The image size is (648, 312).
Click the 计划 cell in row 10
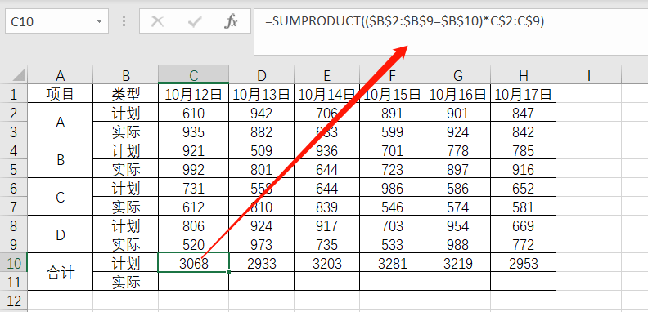click(126, 263)
